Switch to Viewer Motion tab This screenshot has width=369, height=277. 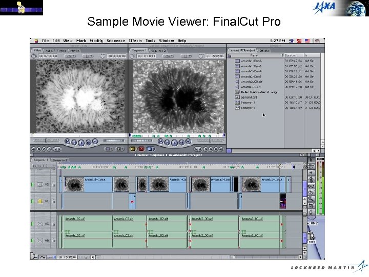tap(75, 51)
